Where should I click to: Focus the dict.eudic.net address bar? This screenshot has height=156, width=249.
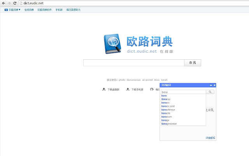click(134, 3)
